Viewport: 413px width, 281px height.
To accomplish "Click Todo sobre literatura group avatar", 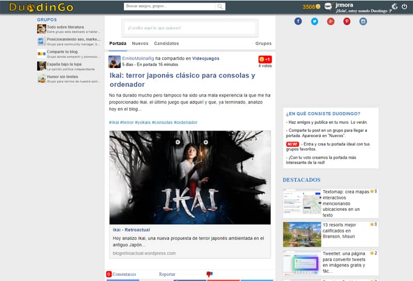I will pos(42,29).
